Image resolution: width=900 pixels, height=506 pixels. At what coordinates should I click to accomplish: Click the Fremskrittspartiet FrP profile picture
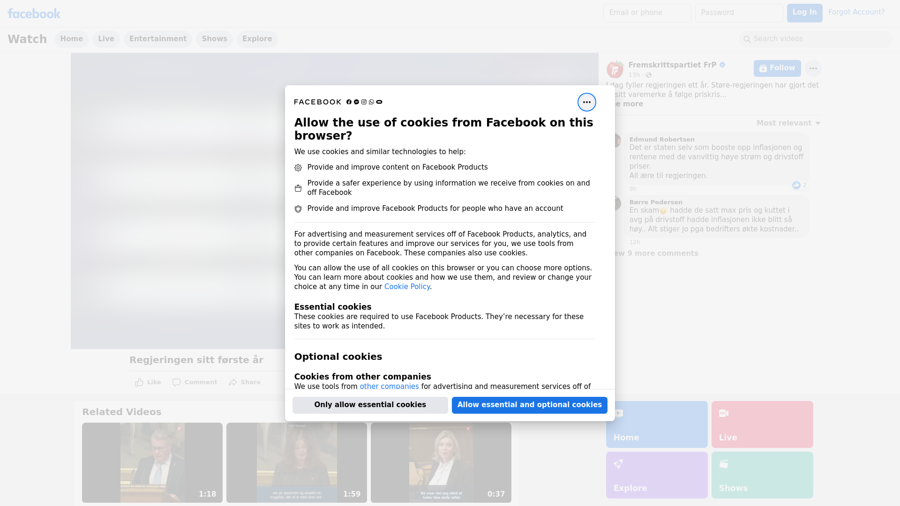coord(615,69)
